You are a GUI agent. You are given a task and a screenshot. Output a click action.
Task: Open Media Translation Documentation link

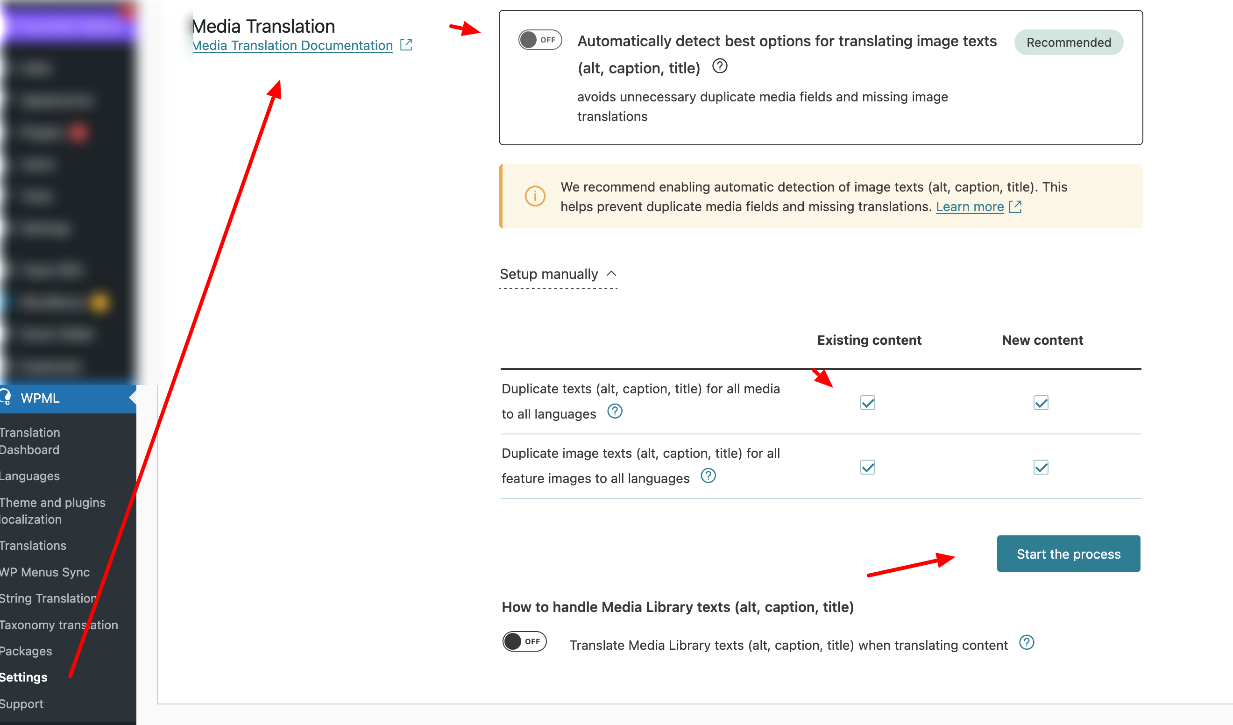292,45
